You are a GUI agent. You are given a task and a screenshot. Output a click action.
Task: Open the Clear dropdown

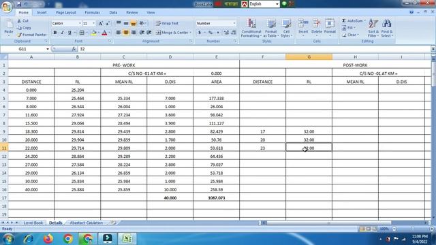pyautogui.click(x=350, y=35)
